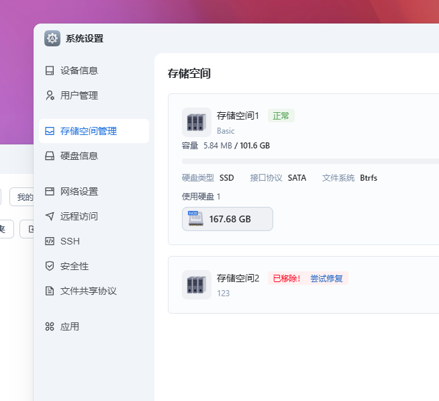Click the 远程访问 arrow icon
439x401 pixels.
(x=50, y=216)
